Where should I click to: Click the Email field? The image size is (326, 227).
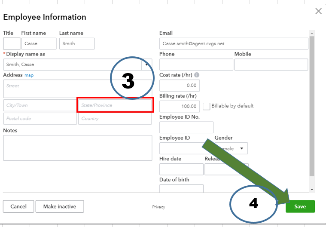pos(234,43)
